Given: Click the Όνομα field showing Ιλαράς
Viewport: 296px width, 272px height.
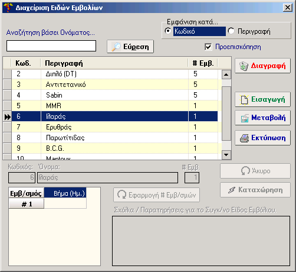Looking at the screenshot, I should click(108, 177).
